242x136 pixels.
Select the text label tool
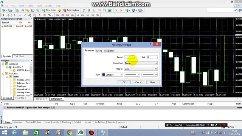pos(45,15)
